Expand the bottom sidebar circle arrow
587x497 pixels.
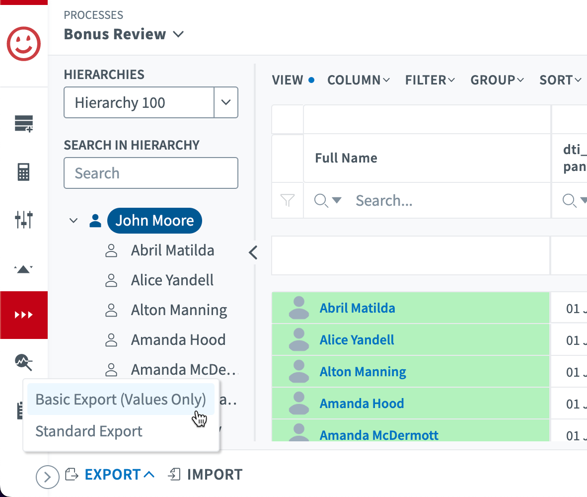click(48, 477)
